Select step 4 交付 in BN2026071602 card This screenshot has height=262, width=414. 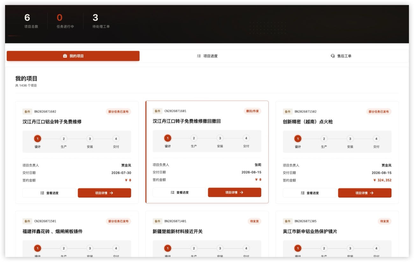click(116, 139)
